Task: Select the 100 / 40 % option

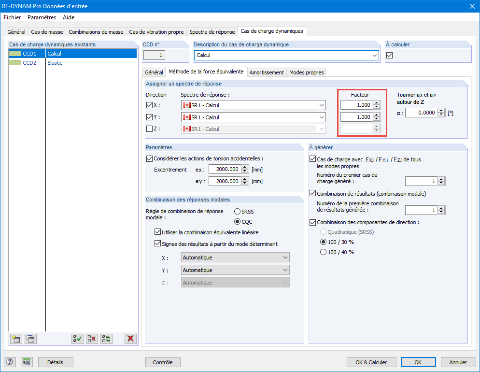Action: coord(323,252)
